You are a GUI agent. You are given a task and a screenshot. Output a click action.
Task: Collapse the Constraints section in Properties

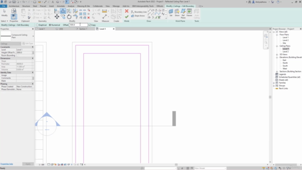click(33, 47)
